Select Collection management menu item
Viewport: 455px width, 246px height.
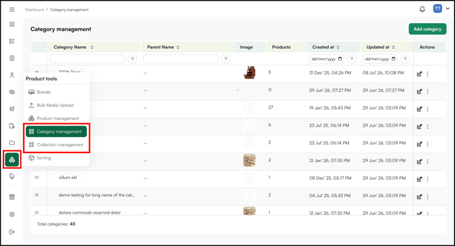point(56,145)
